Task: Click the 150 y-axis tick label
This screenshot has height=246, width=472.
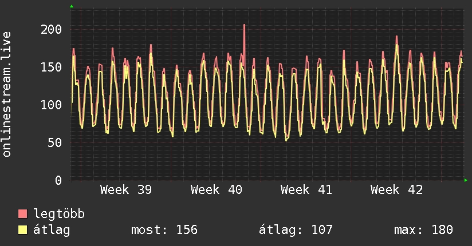Action: (52, 68)
